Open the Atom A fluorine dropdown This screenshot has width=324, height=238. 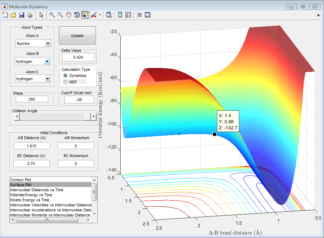(x=48, y=44)
